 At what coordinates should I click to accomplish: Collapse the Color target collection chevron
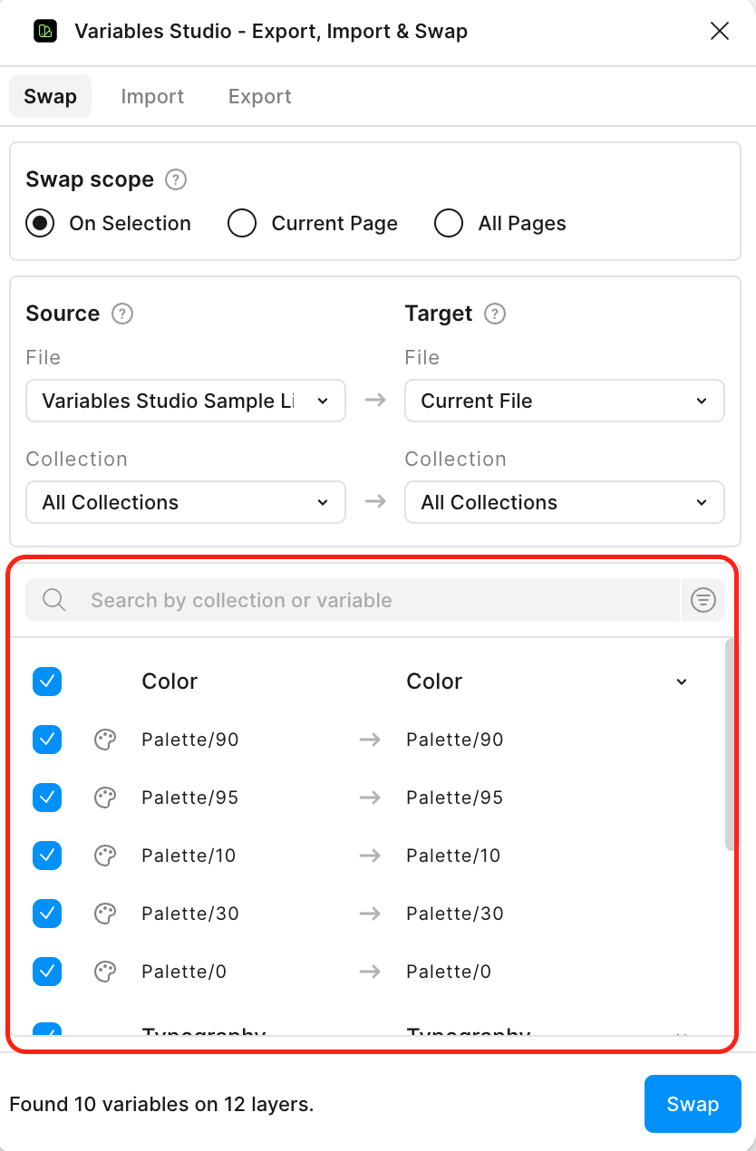(681, 681)
